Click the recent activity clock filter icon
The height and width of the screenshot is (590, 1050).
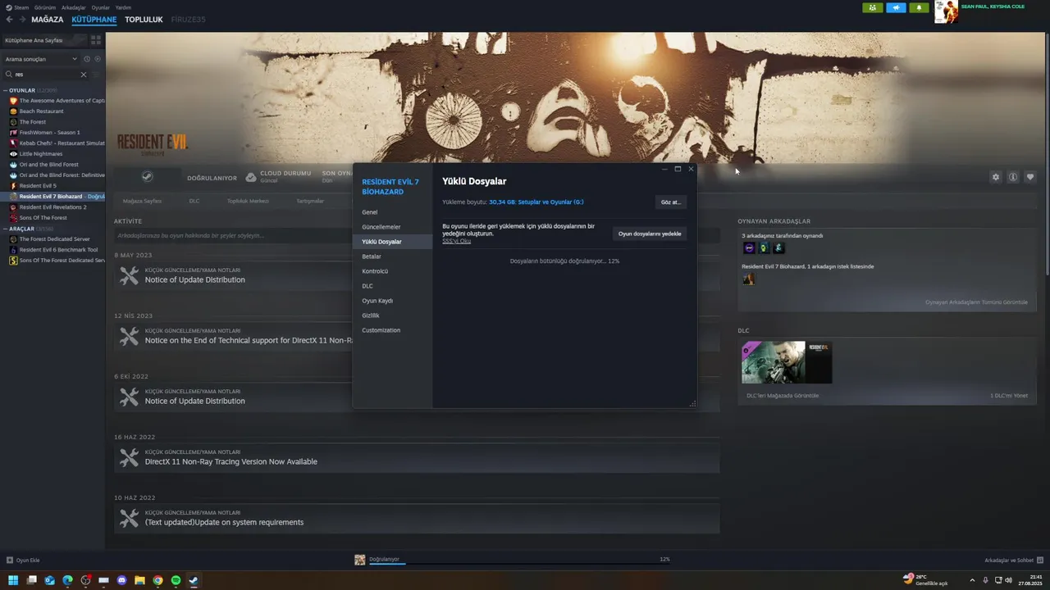(87, 59)
